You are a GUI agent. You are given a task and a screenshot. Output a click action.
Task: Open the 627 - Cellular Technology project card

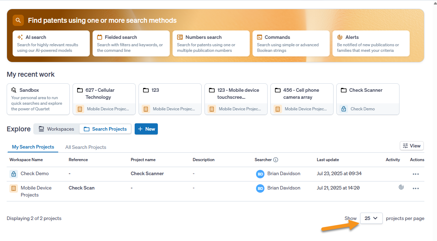click(x=104, y=99)
